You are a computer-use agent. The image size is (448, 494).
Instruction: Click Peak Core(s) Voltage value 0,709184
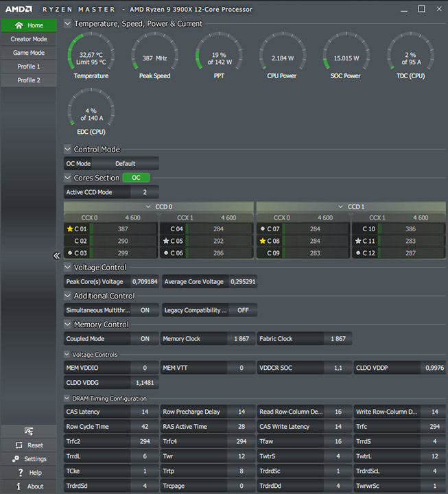click(145, 282)
